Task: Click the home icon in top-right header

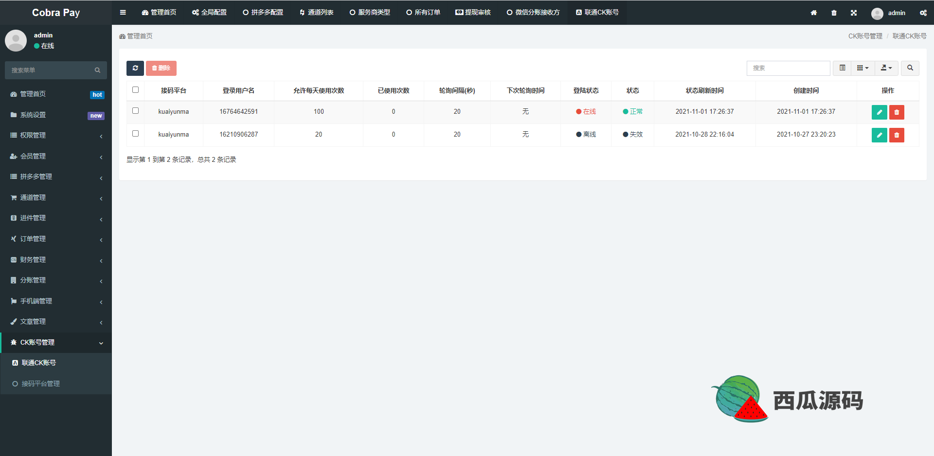Action: (814, 13)
